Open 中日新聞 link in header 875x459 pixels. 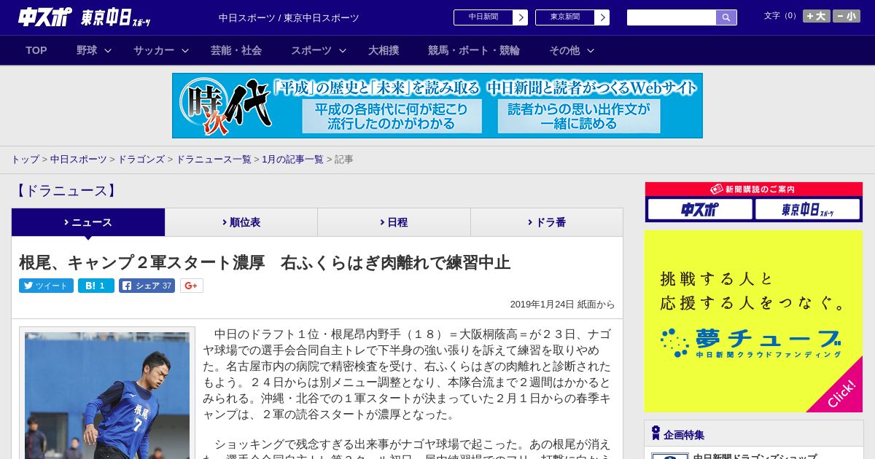(483, 17)
